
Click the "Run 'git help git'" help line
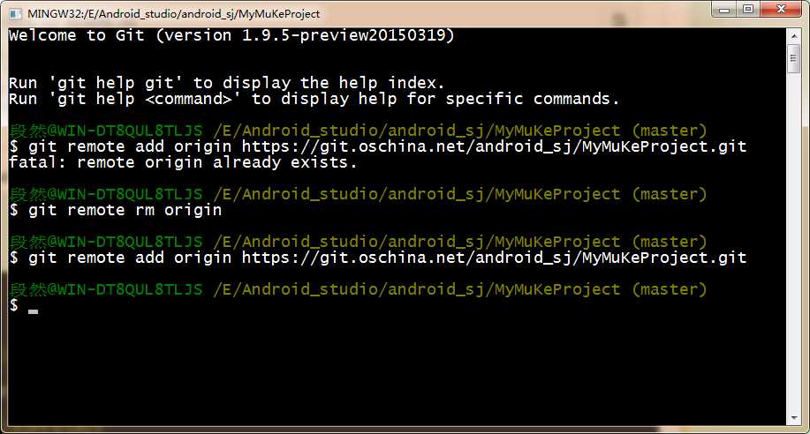click(x=221, y=82)
